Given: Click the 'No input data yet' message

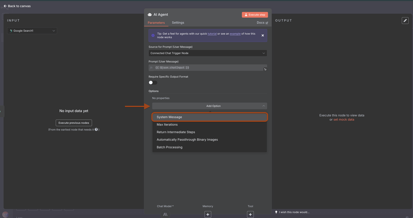Looking at the screenshot, I should (x=74, y=111).
